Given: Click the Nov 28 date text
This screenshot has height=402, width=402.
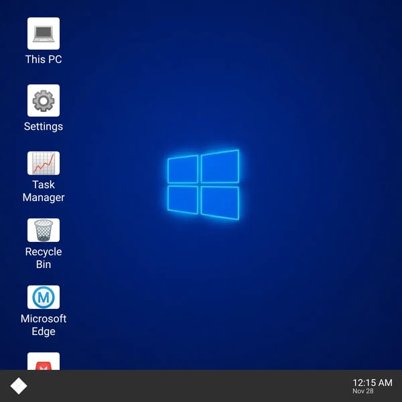Looking at the screenshot, I should click(363, 391).
